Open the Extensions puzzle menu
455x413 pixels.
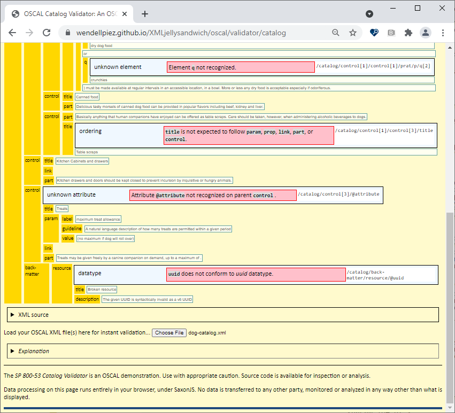tap(408, 33)
